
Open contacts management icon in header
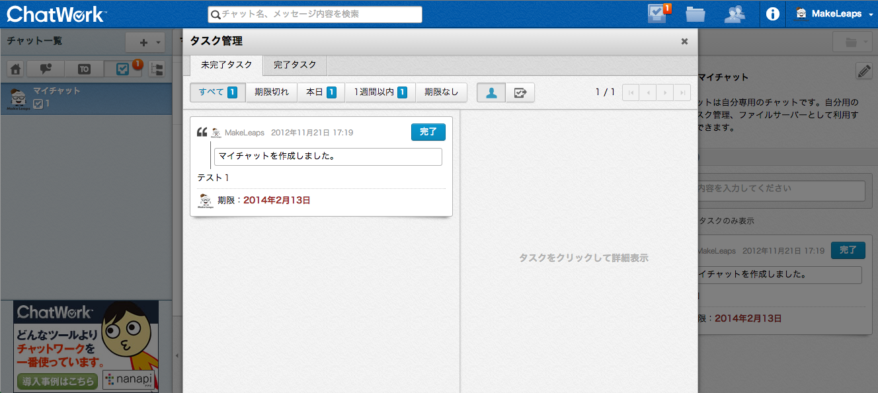tap(735, 14)
